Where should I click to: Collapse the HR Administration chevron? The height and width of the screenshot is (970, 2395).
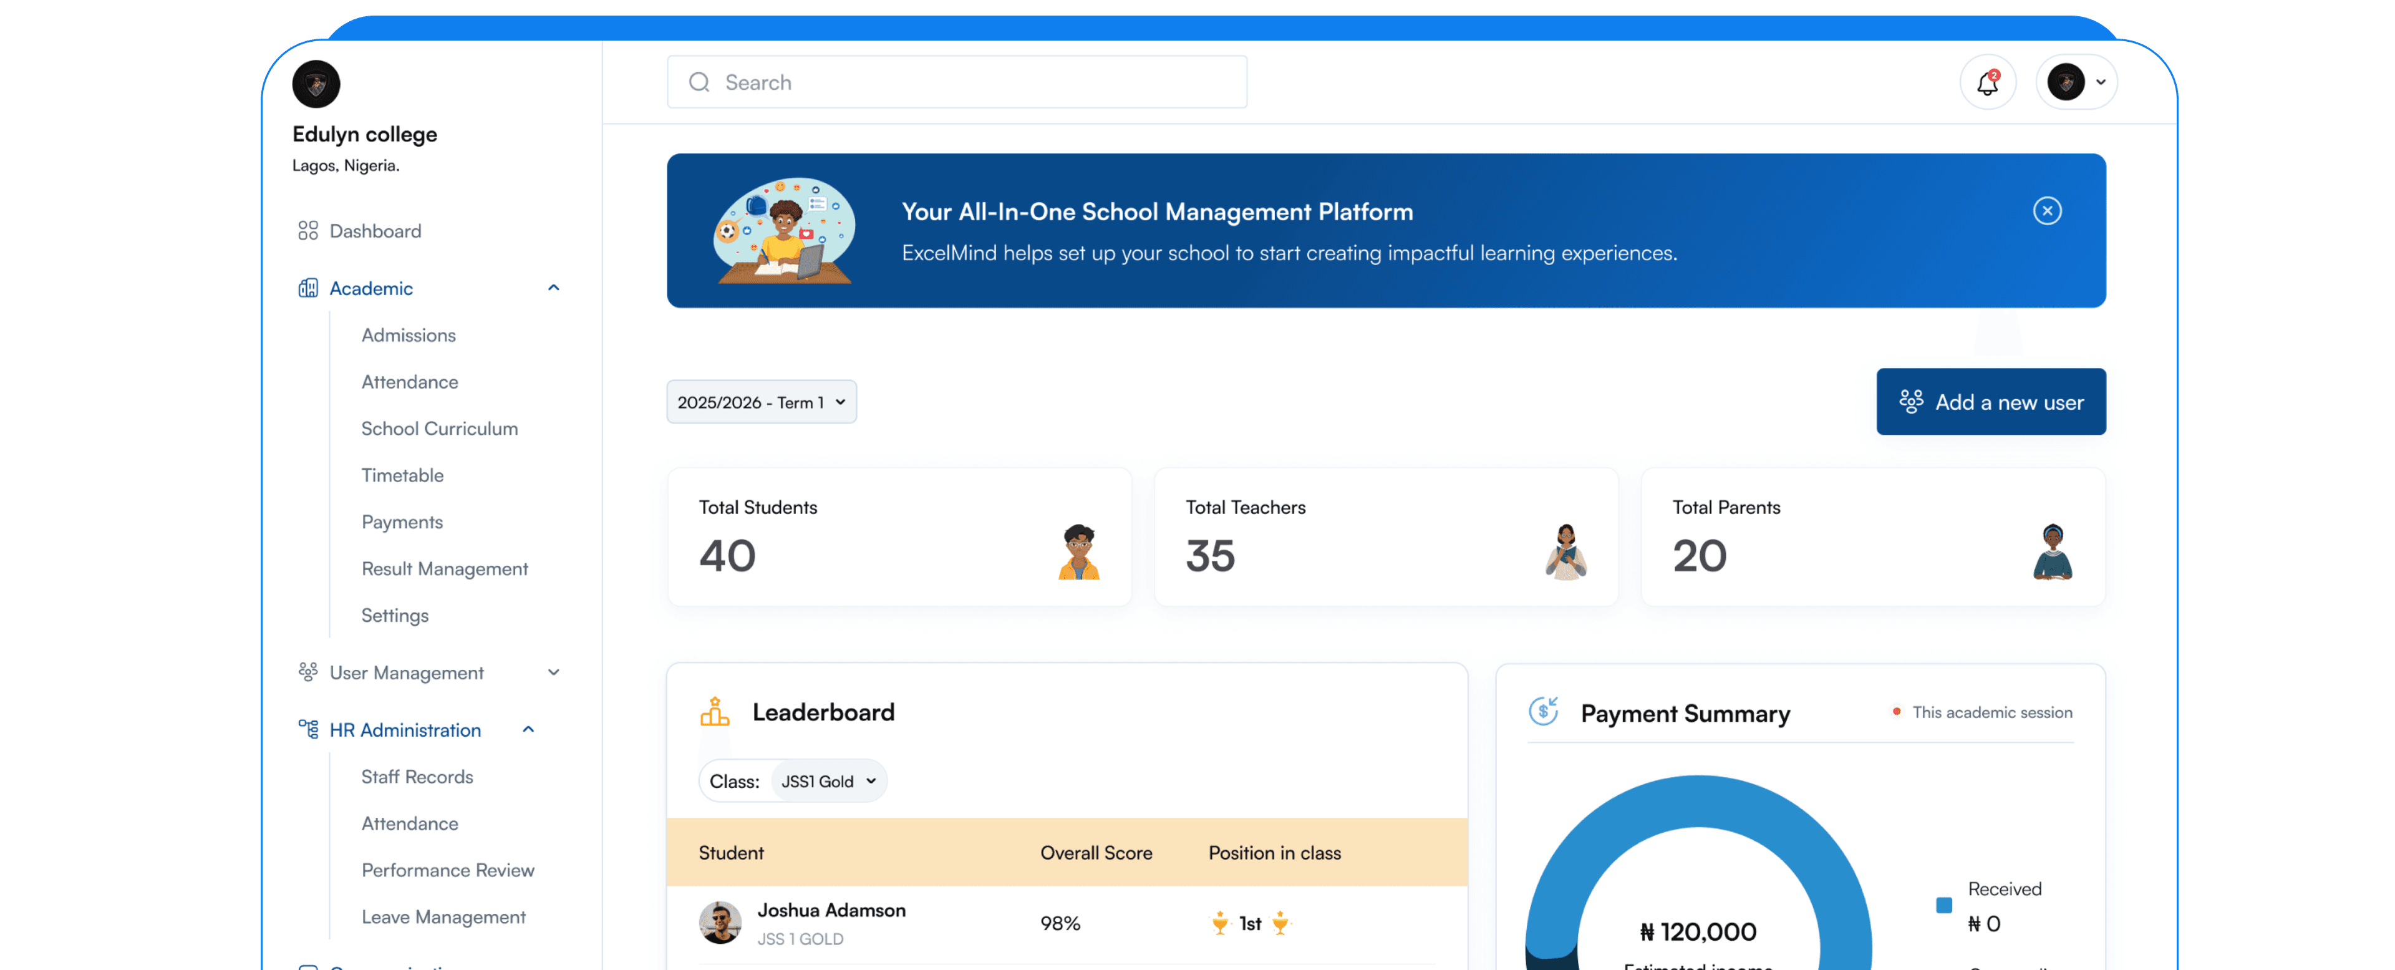click(x=528, y=730)
